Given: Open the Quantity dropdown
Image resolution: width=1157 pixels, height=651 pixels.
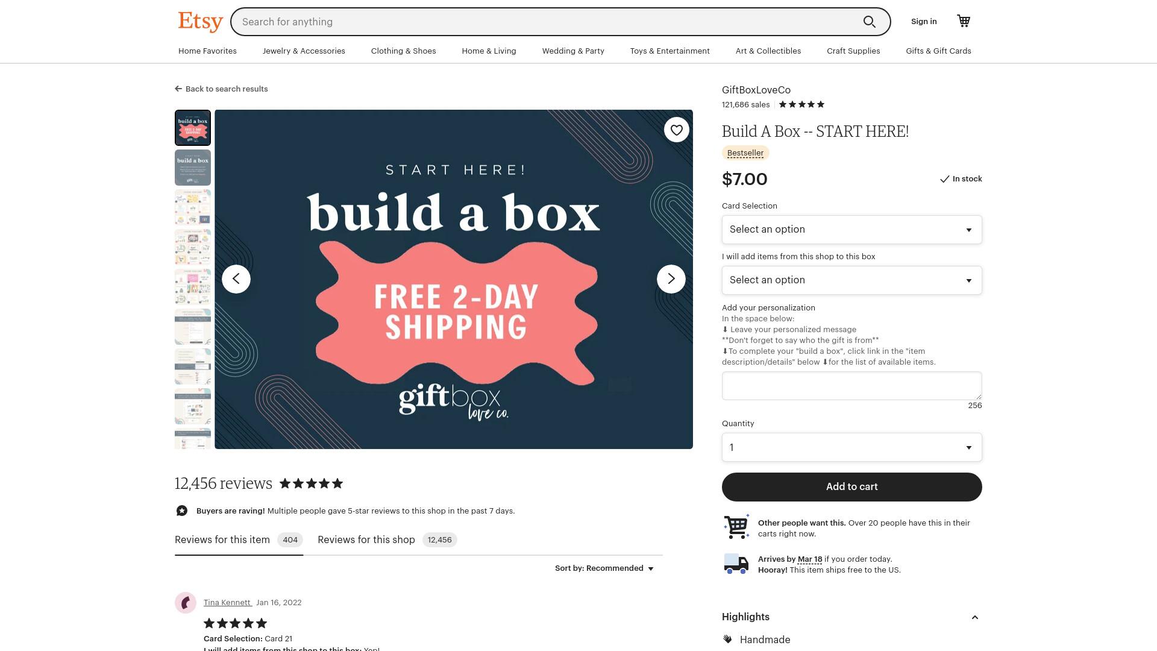Looking at the screenshot, I should point(852,447).
